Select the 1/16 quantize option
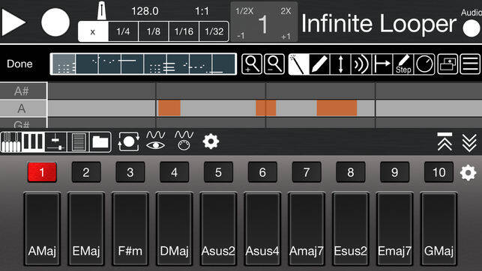Screen dimensions: 482x271 coord(184,31)
